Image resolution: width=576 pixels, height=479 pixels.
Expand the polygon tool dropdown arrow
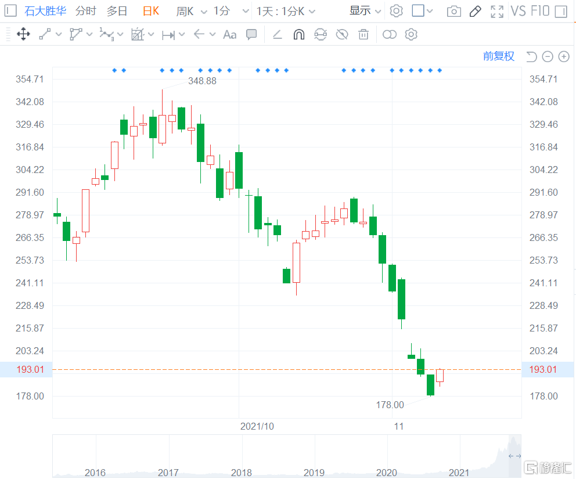pyautogui.click(x=89, y=34)
